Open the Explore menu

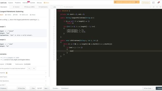[11, 3]
